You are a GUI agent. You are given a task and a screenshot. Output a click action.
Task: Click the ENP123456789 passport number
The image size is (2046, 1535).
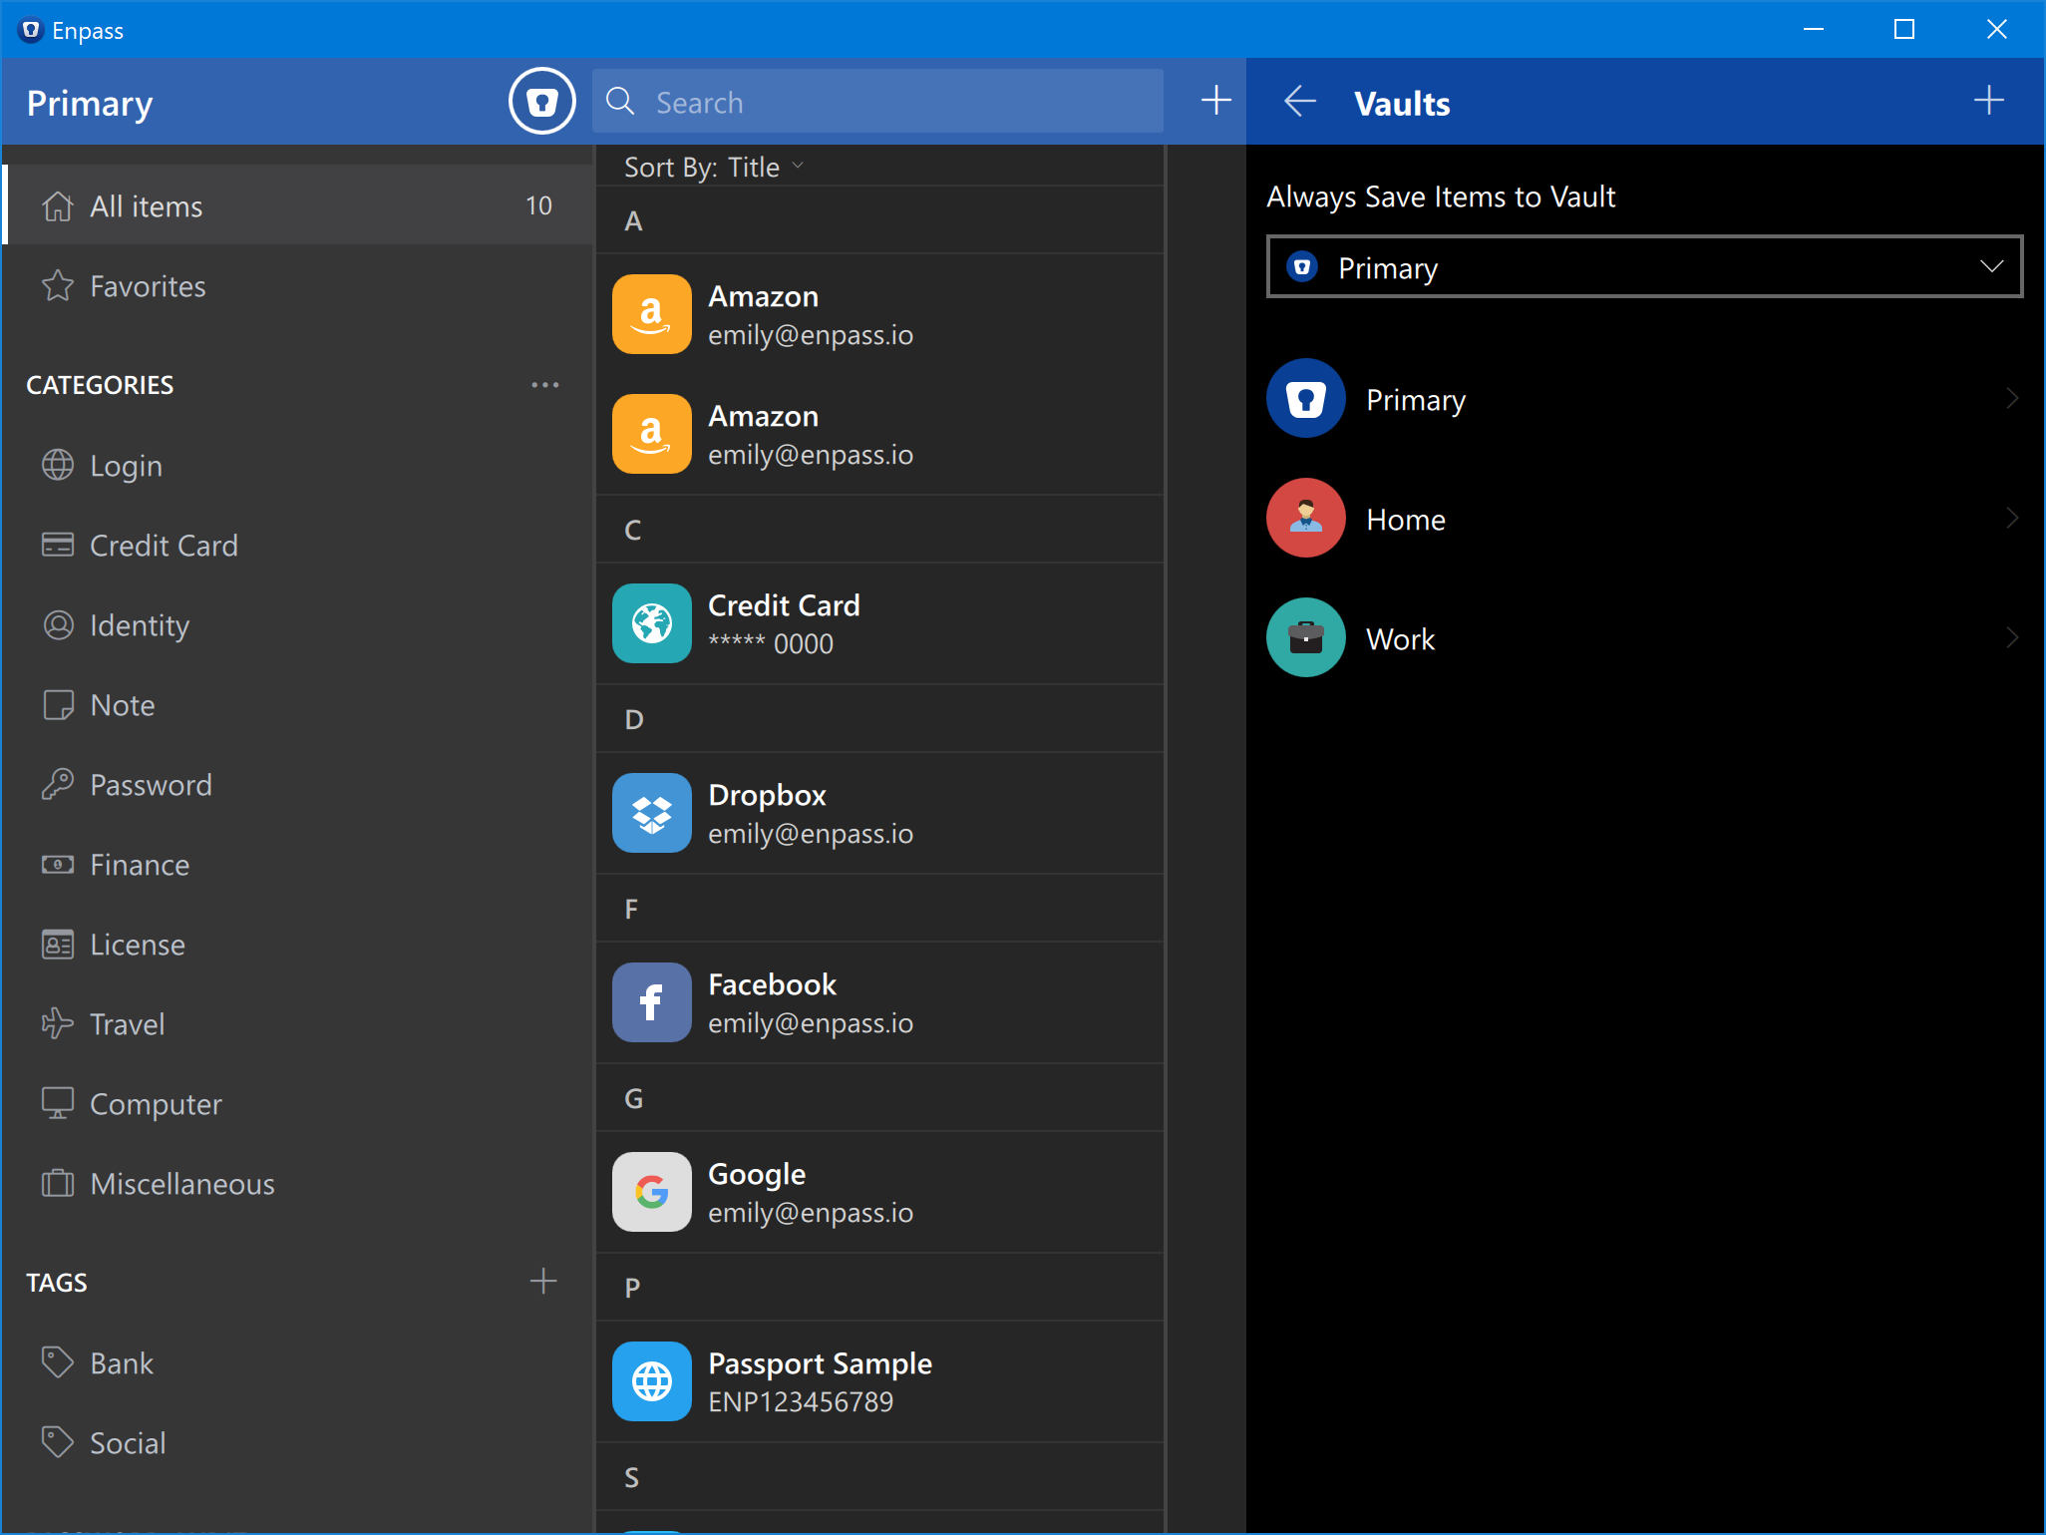[x=801, y=1402]
